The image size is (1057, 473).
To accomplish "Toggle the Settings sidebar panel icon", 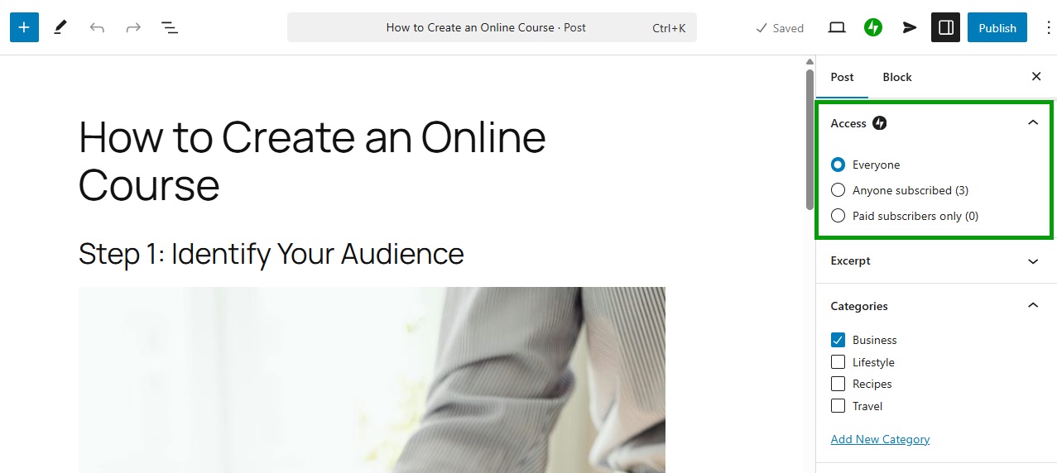I will [x=945, y=27].
